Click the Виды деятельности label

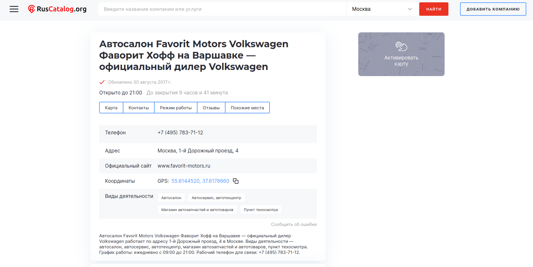129,196
